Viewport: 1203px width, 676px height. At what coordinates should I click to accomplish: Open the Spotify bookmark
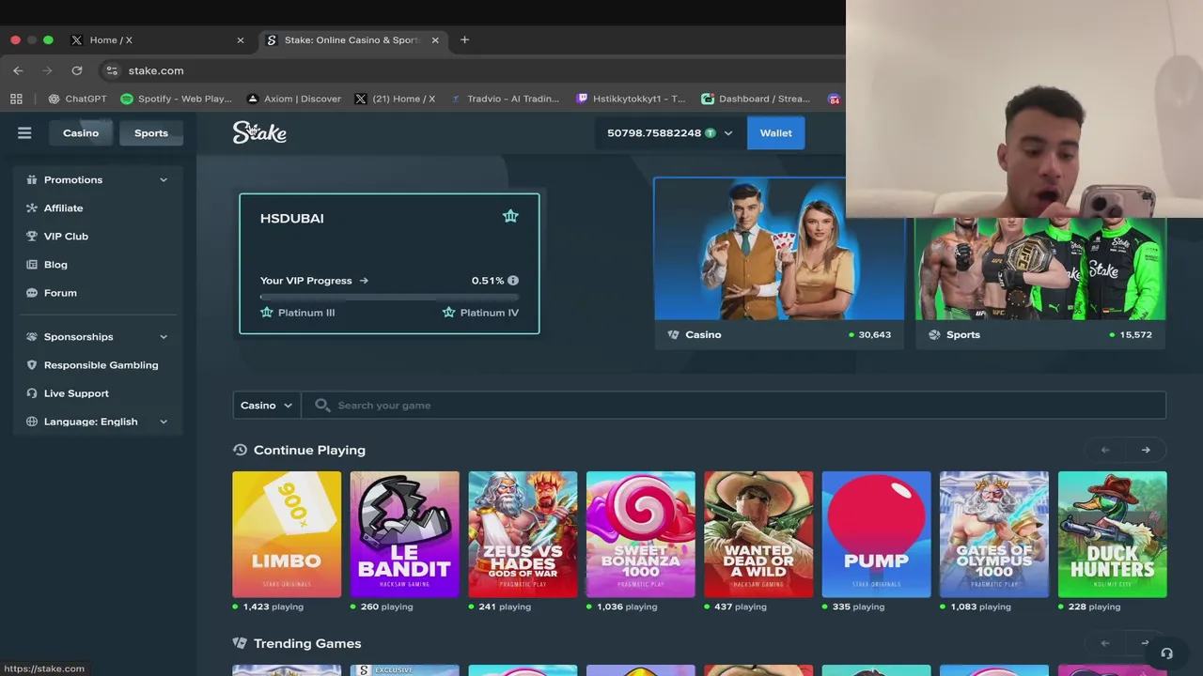176,99
